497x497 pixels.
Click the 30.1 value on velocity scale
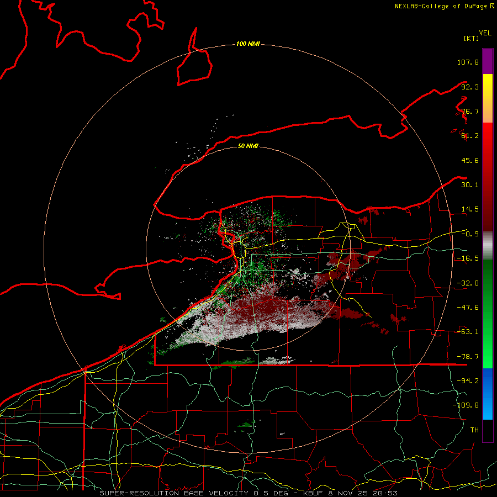click(x=470, y=185)
